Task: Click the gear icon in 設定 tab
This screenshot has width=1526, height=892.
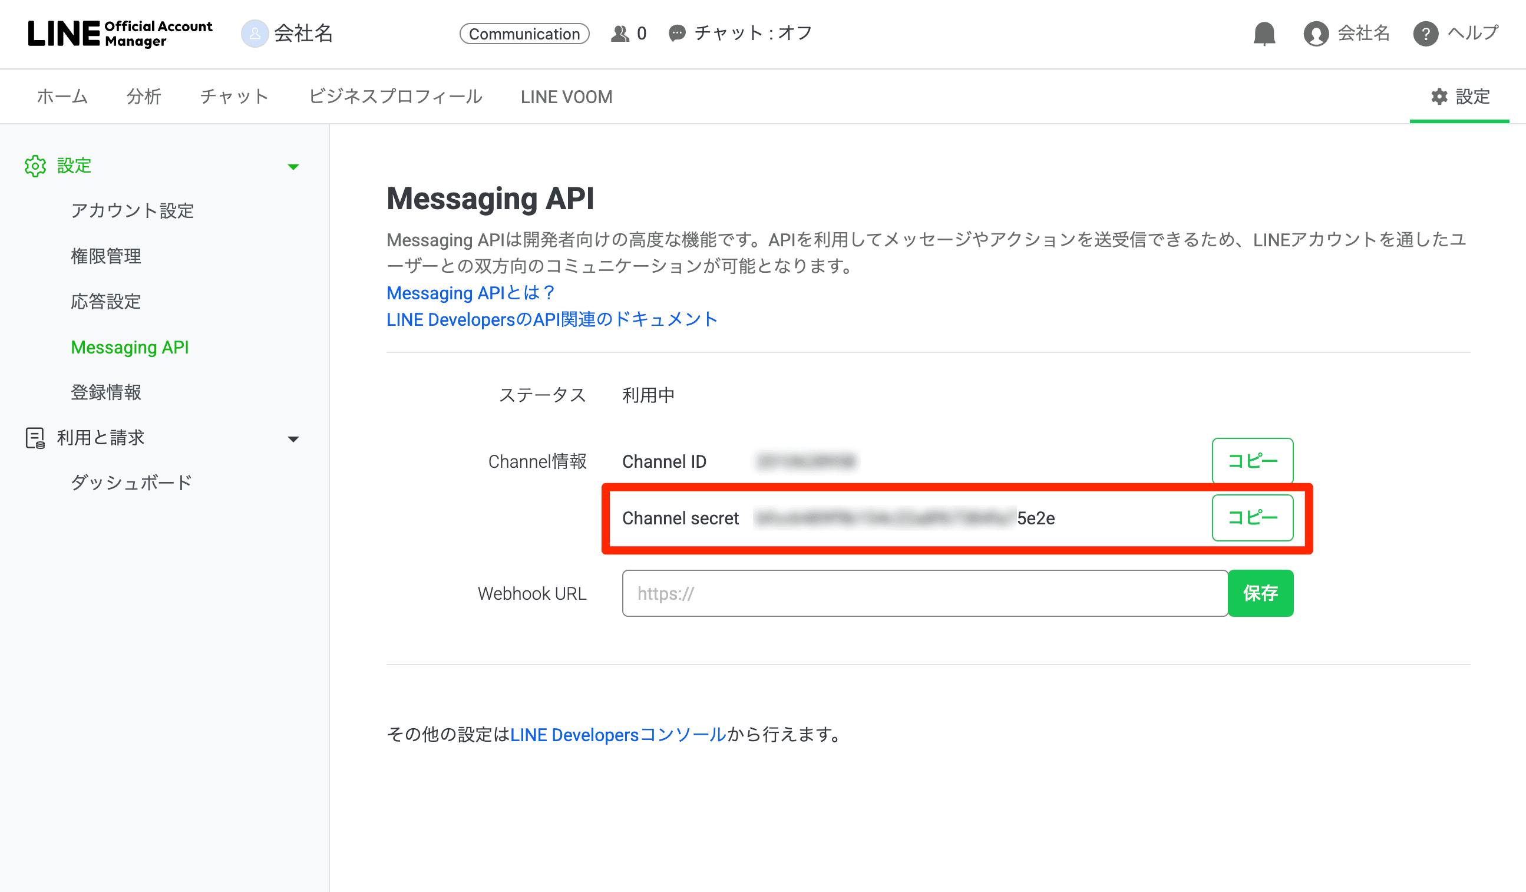Action: pos(1439,96)
